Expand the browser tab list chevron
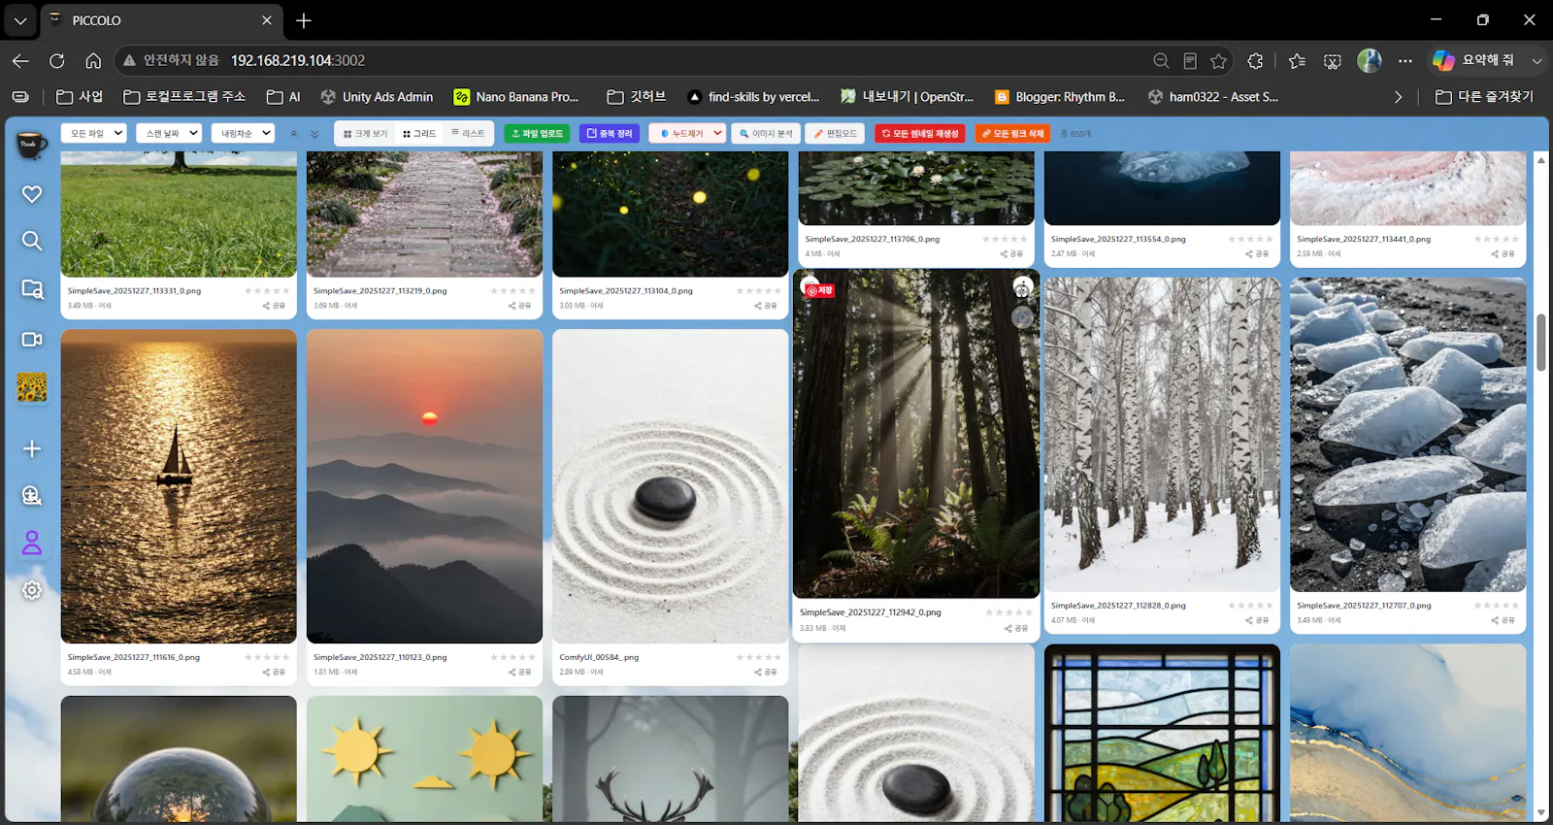 coord(19,20)
